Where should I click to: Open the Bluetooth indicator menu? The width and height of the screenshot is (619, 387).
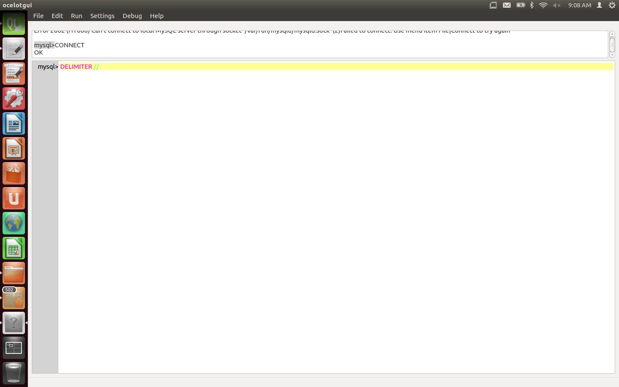(532, 5)
